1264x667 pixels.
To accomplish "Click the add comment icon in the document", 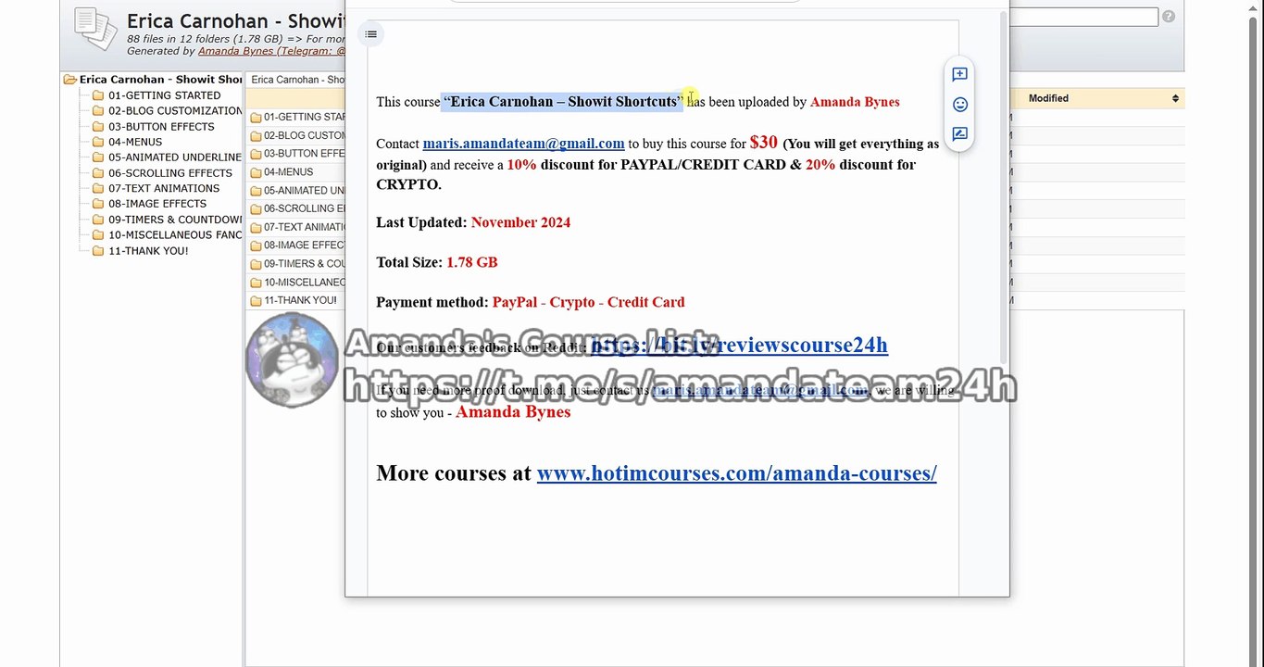I will (x=959, y=74).
